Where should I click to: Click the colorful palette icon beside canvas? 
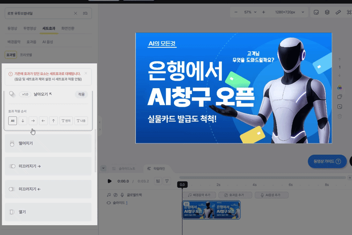(340, 87)
